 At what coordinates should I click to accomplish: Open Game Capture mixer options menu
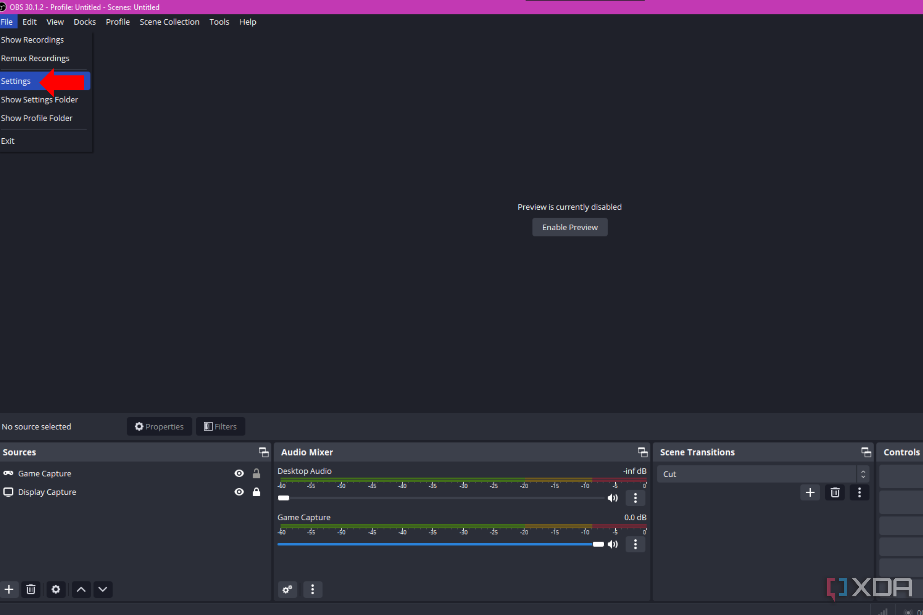635,544
